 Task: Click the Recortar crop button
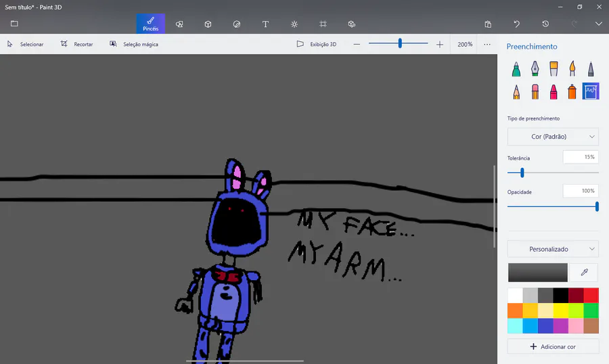coord(77,44)
